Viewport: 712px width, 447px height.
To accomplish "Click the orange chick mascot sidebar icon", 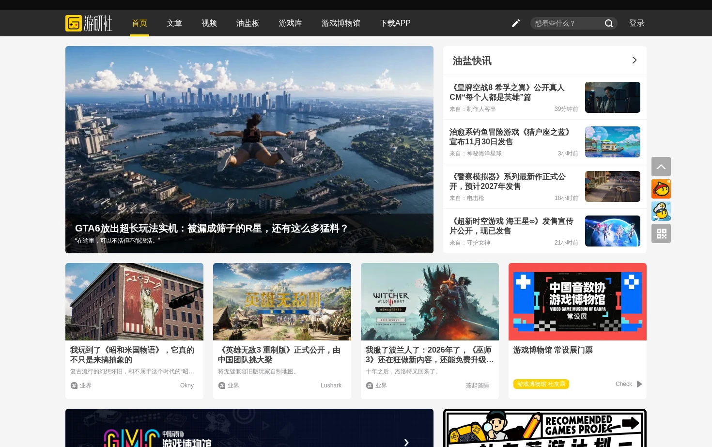I will pos(661,189).
